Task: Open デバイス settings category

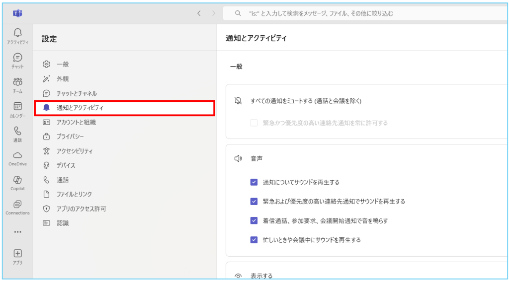Action: [66, 165]
